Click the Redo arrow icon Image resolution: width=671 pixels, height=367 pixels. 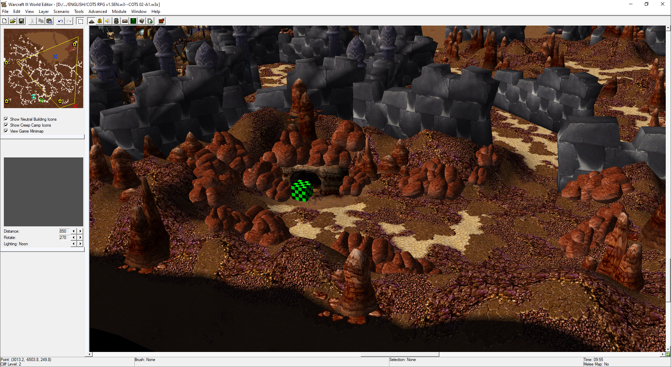(x=69, y=21)
